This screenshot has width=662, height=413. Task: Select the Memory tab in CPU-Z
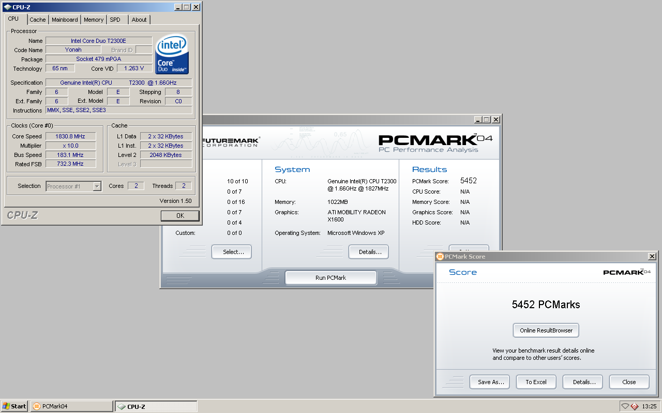pos(94,20)
